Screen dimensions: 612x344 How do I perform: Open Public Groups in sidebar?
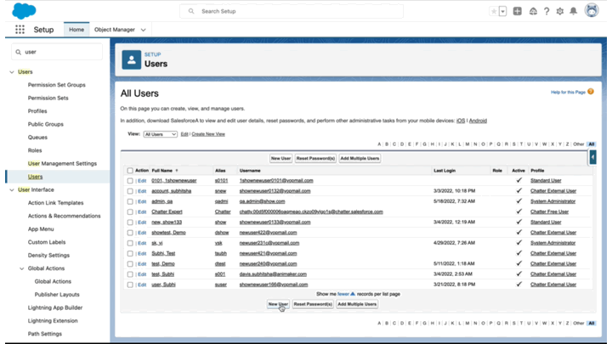tap(46, 124)
